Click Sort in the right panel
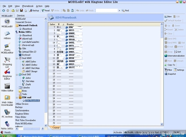 [178, 52]
